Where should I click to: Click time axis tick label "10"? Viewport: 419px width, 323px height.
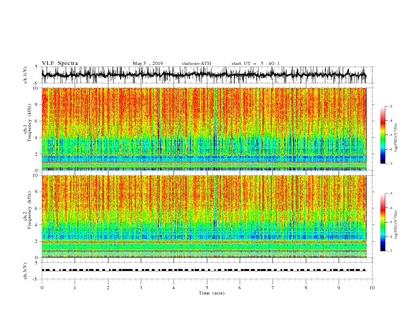(x=372, y=288)
